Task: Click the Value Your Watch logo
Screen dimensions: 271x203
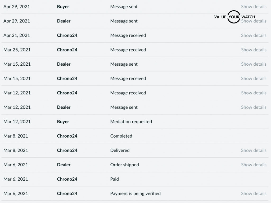Action: (234, 17)
